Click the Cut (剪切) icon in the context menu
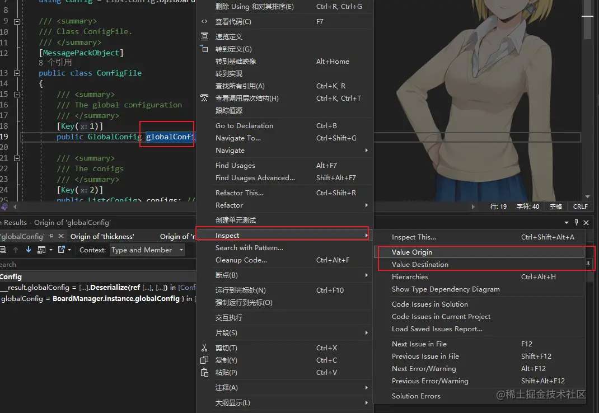The image size is (599, 413). [204, 347]
